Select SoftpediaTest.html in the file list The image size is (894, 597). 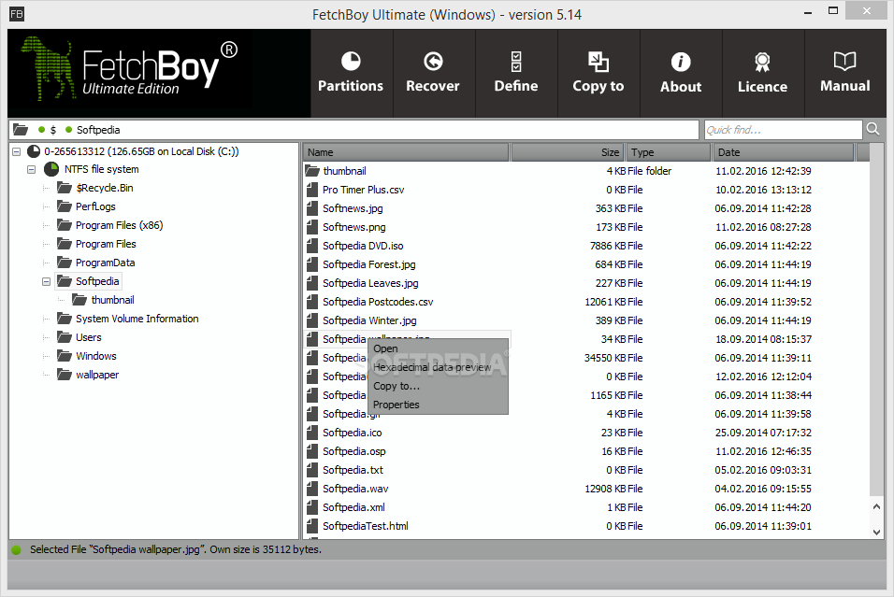point(366,526)
